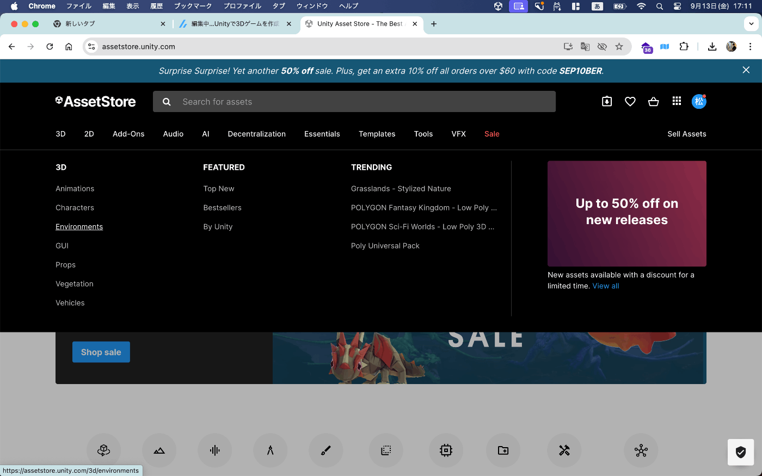
Task: Open Bestsellers under Featured
Action: pos(222,208)
